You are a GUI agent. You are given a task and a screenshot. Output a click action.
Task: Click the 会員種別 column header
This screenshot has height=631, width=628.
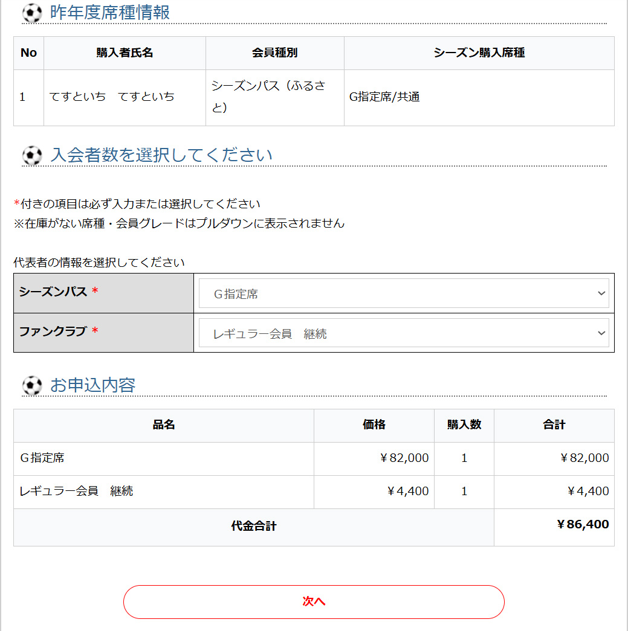pos(274,53)
